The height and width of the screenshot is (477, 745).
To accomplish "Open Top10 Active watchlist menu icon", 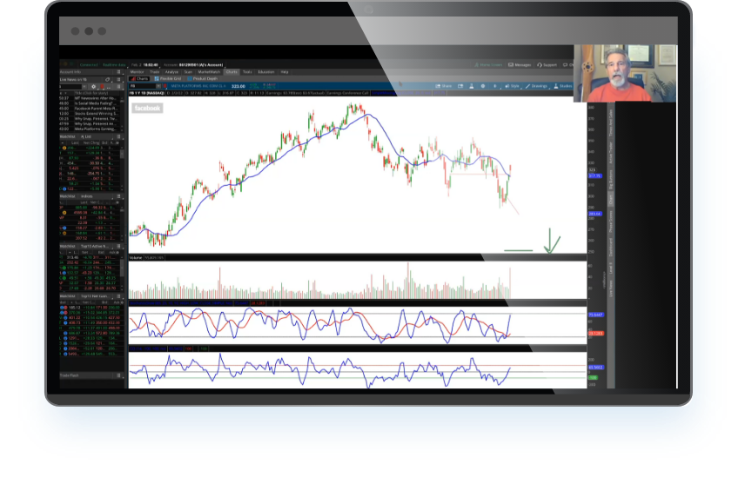I will tap(118, 247).
